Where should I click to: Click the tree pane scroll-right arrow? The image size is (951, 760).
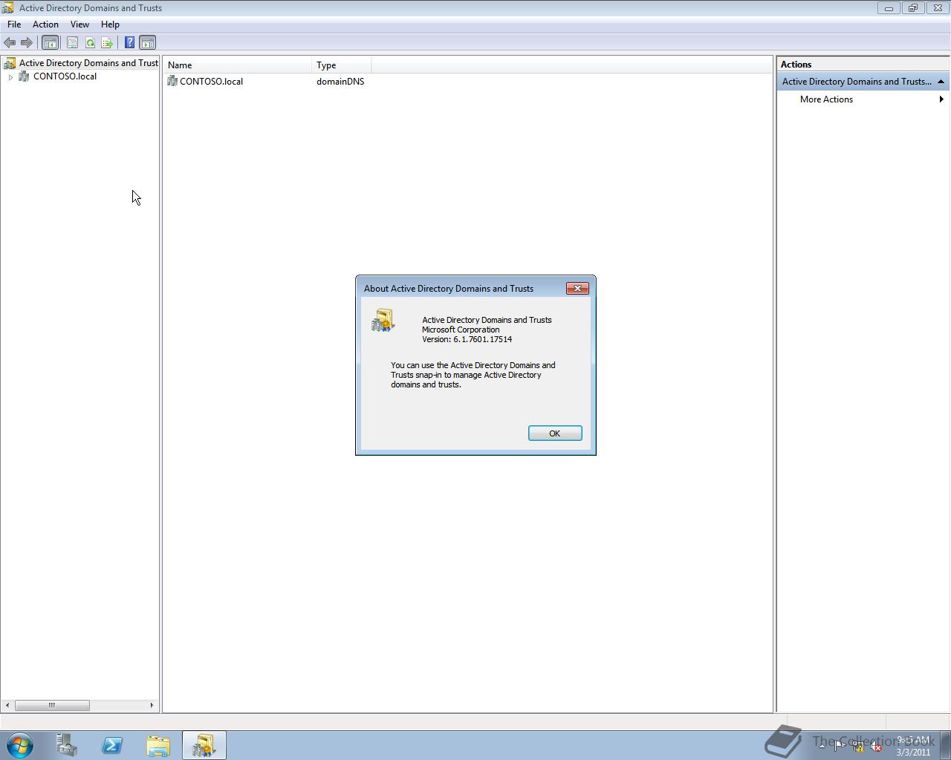pos(152,705)
